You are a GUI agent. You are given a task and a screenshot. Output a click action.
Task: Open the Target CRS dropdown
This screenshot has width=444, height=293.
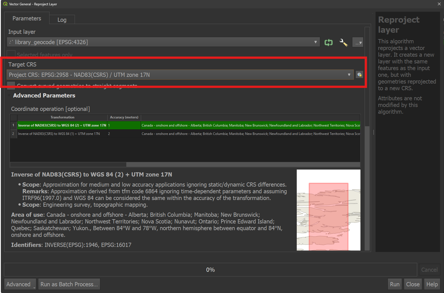tap(180, 75)
